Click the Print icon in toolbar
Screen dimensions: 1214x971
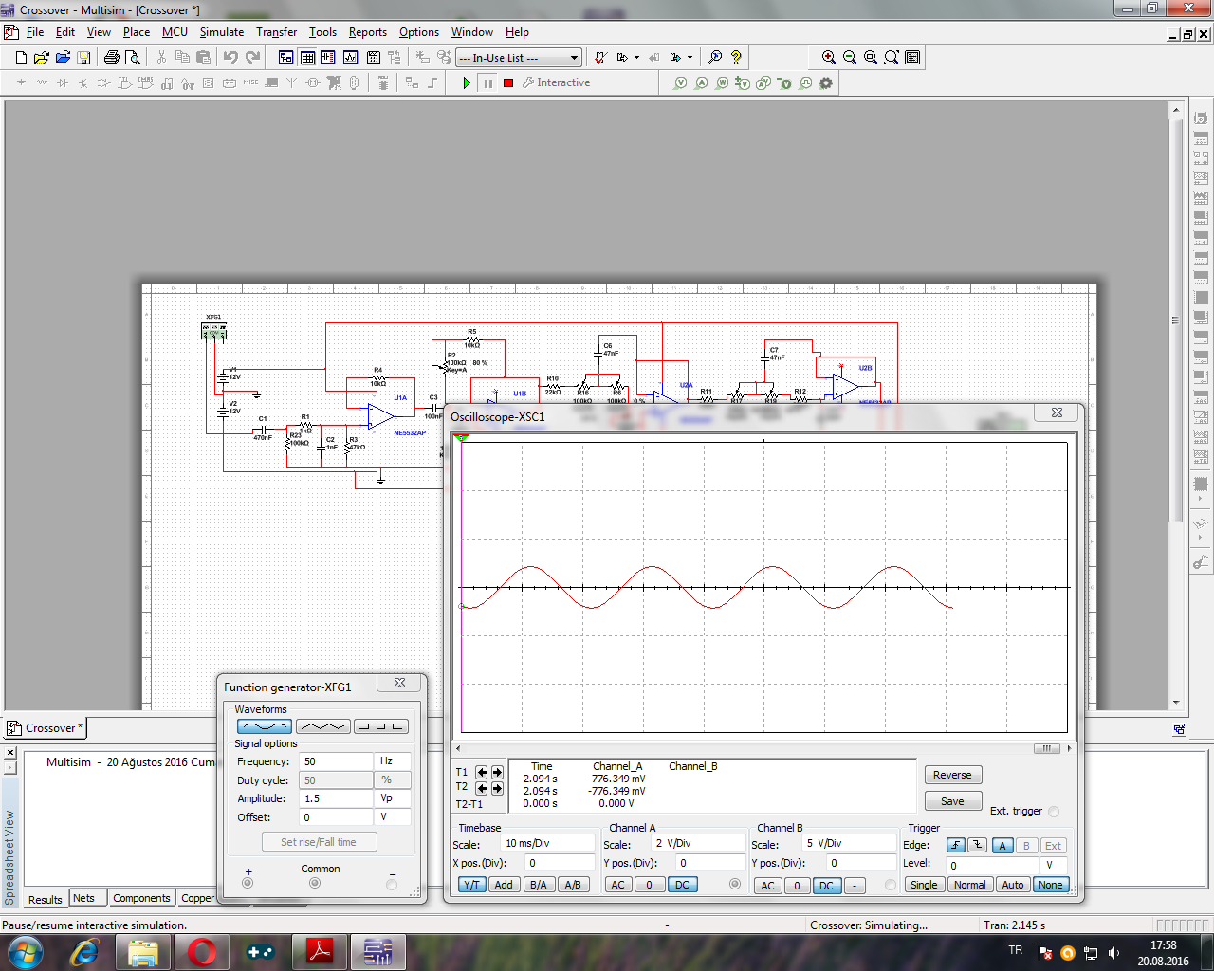point(111,58)
